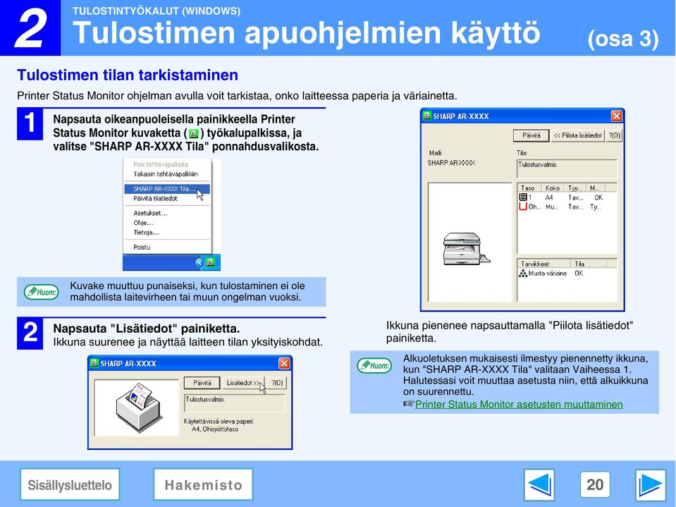Select red bypass tray 'Oh...' icon row
This screenshot has height=507, width=676.
[523, 207]
